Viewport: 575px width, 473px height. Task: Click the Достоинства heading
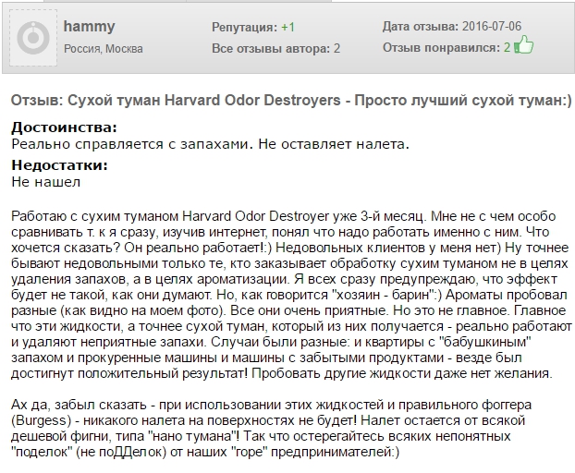(64, 127)
